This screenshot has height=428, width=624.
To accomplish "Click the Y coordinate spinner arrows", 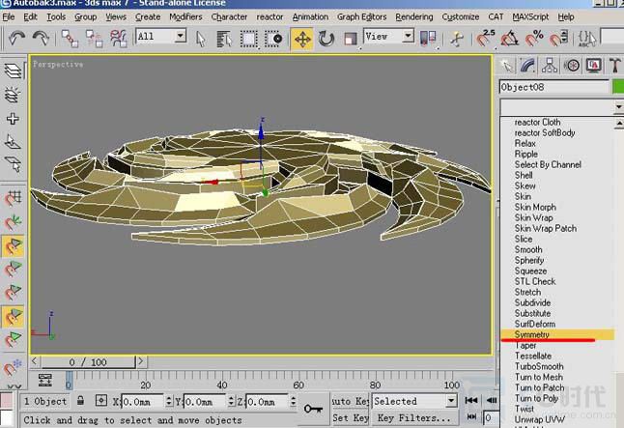I will (x=231, y=401).
